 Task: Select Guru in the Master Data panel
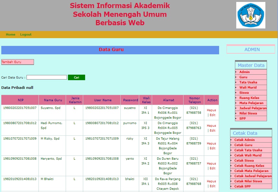(243, 77)
